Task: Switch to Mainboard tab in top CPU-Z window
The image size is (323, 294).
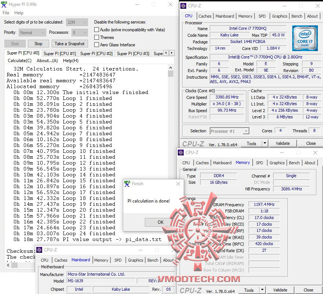Action: [225, 16]
